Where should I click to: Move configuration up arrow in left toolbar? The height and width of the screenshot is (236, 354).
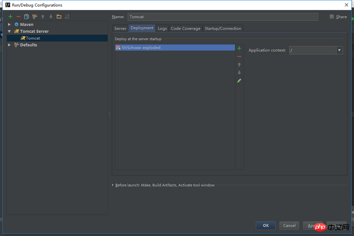43,16
